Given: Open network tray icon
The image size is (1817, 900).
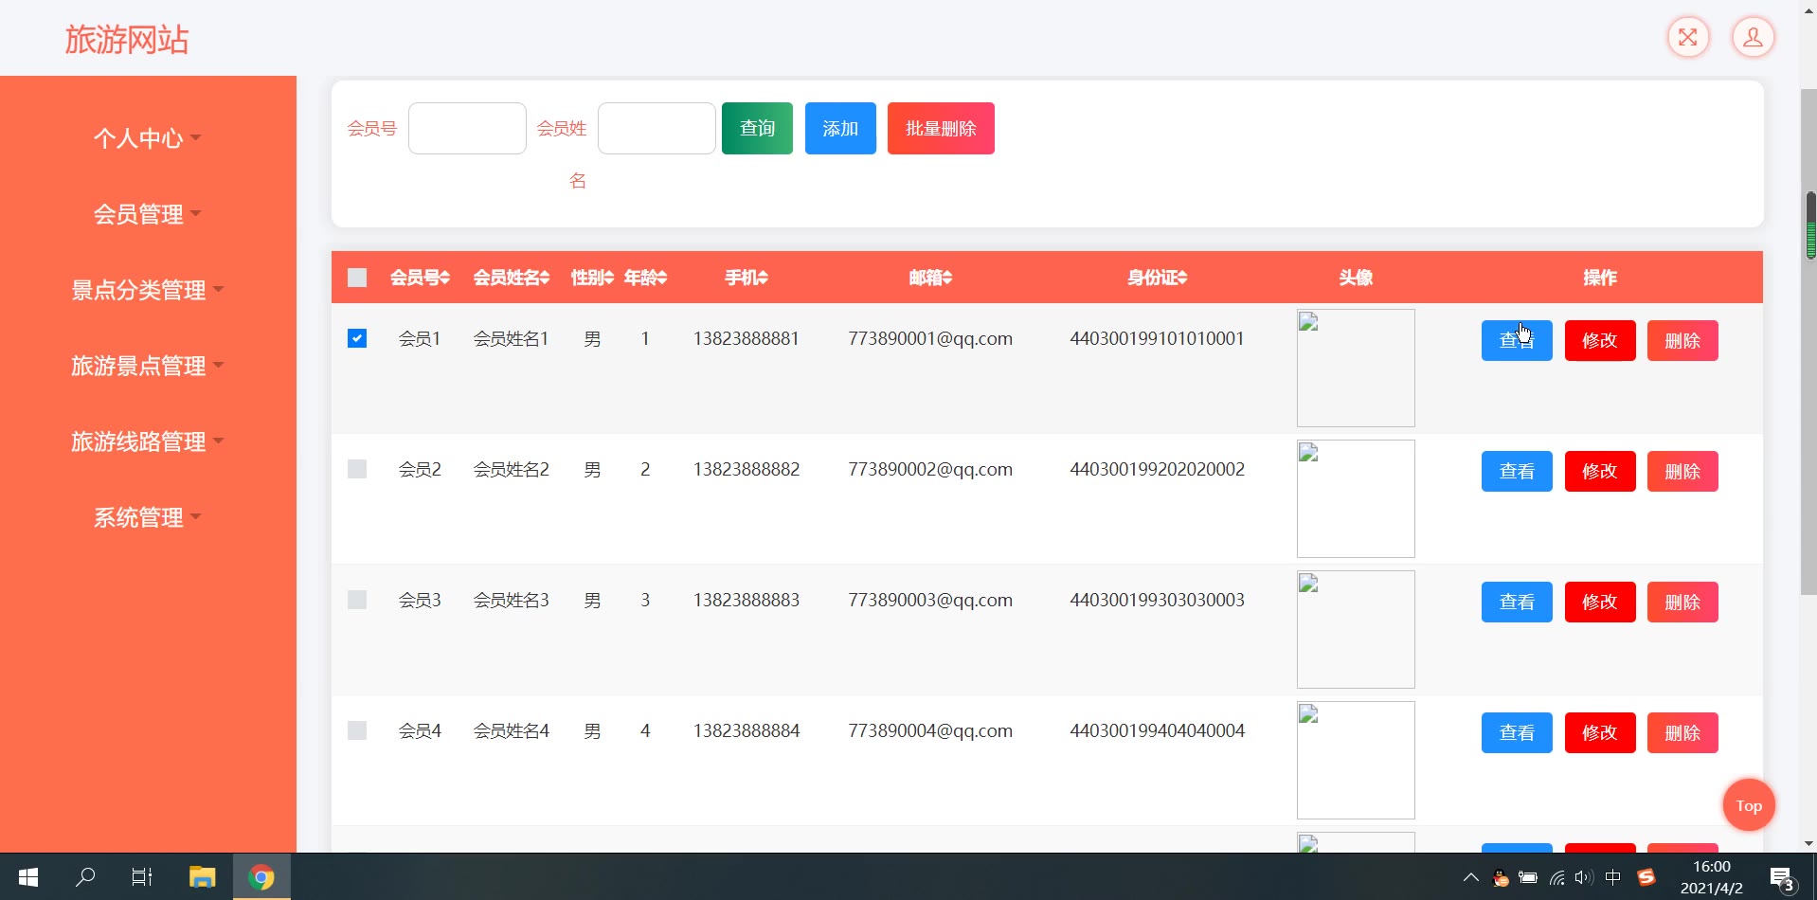Looking at the screenshot, I should (x=1556, y=877).
